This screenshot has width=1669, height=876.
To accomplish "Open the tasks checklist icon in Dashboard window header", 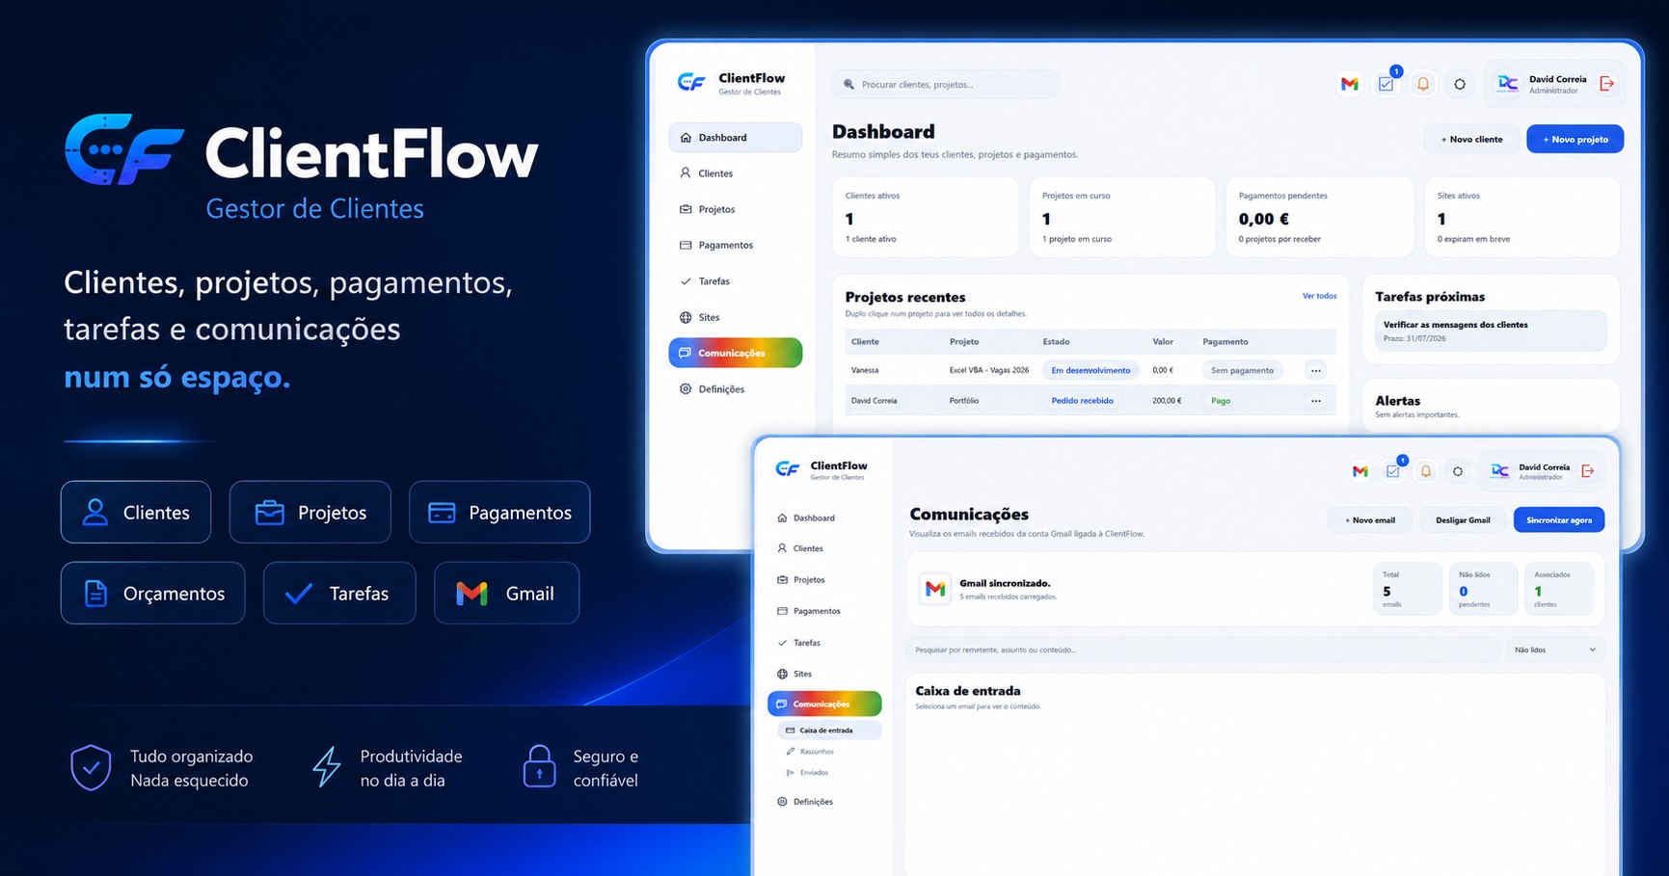I will click(1386, 84).
